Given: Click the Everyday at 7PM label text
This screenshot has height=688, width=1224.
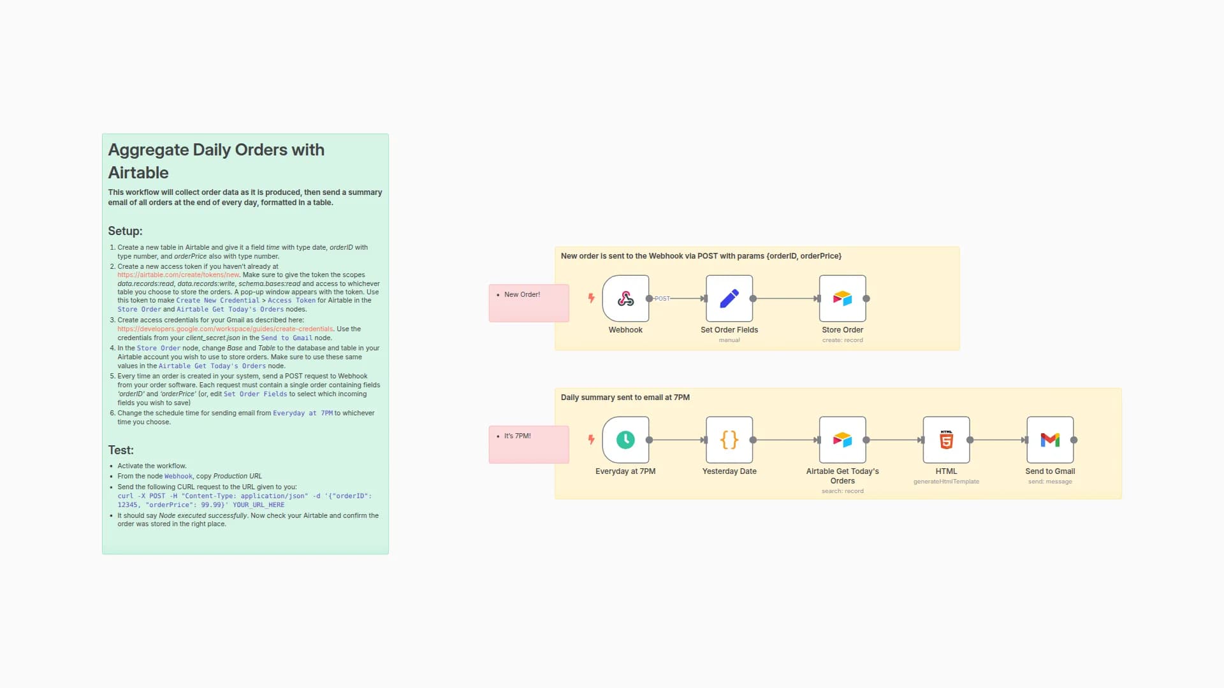Looking at the screenshot, I should (x=625, y=471).
